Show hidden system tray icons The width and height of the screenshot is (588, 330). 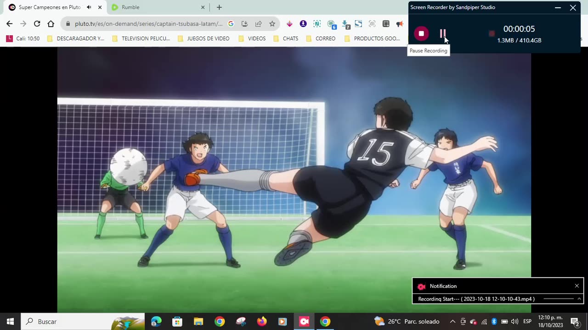click(x=452, y=321)
